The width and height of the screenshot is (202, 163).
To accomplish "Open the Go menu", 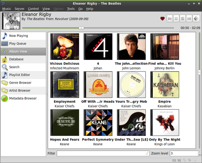I will 80,9.
